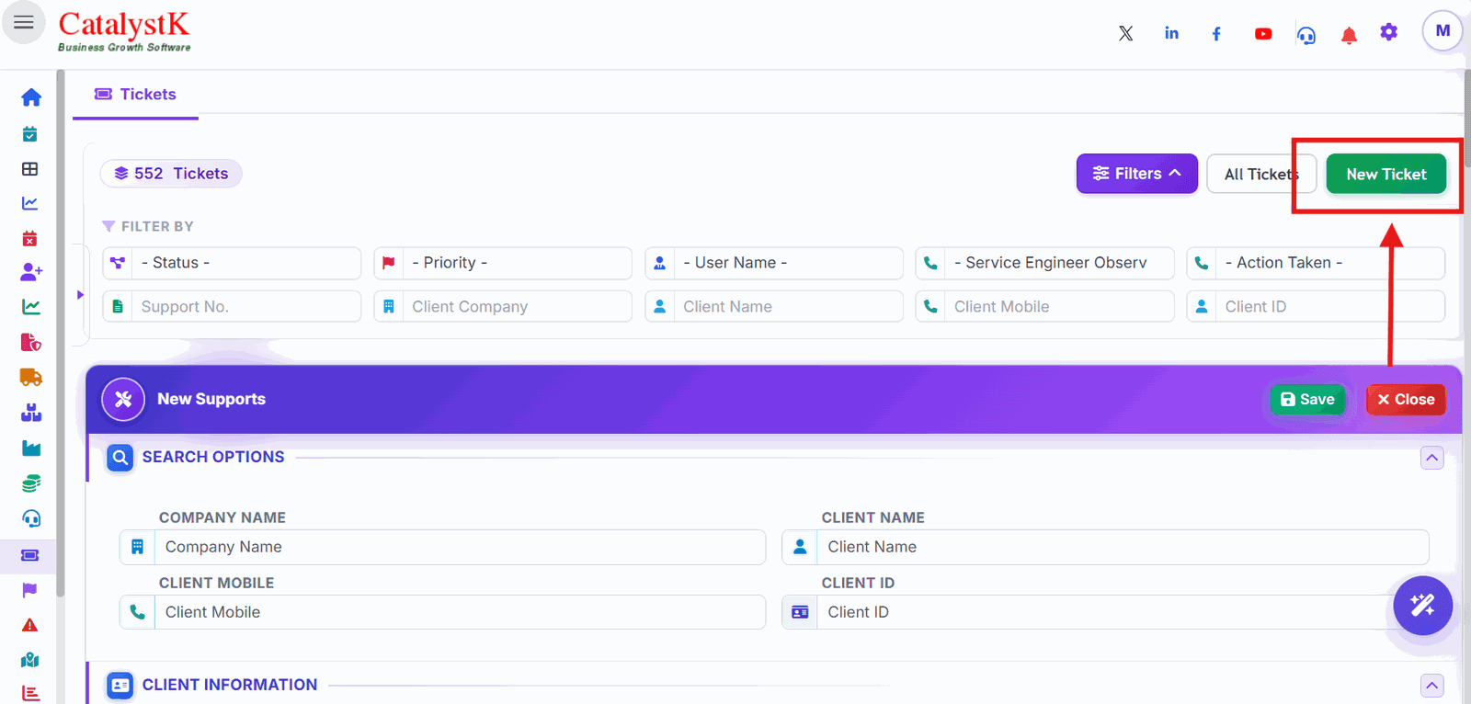
Task: Open the map location sidebar icon
Action: 30,660
